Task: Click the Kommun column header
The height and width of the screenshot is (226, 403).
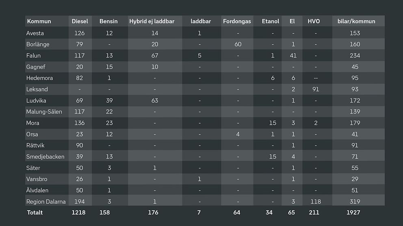Action: [39, 21]
